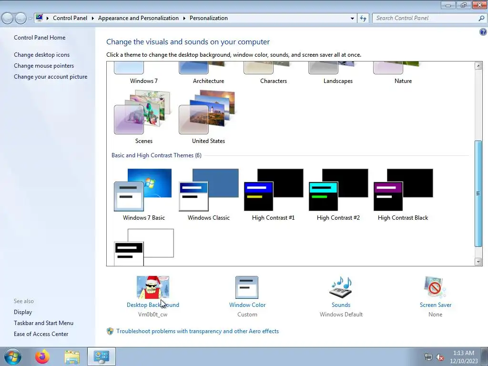488x366 pixels.
Task: Go forward with the Forward arrow button
Action: tap(20, 19)
